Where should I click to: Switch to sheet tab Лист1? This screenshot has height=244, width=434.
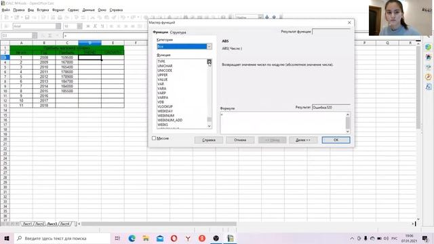click(27, 224)
